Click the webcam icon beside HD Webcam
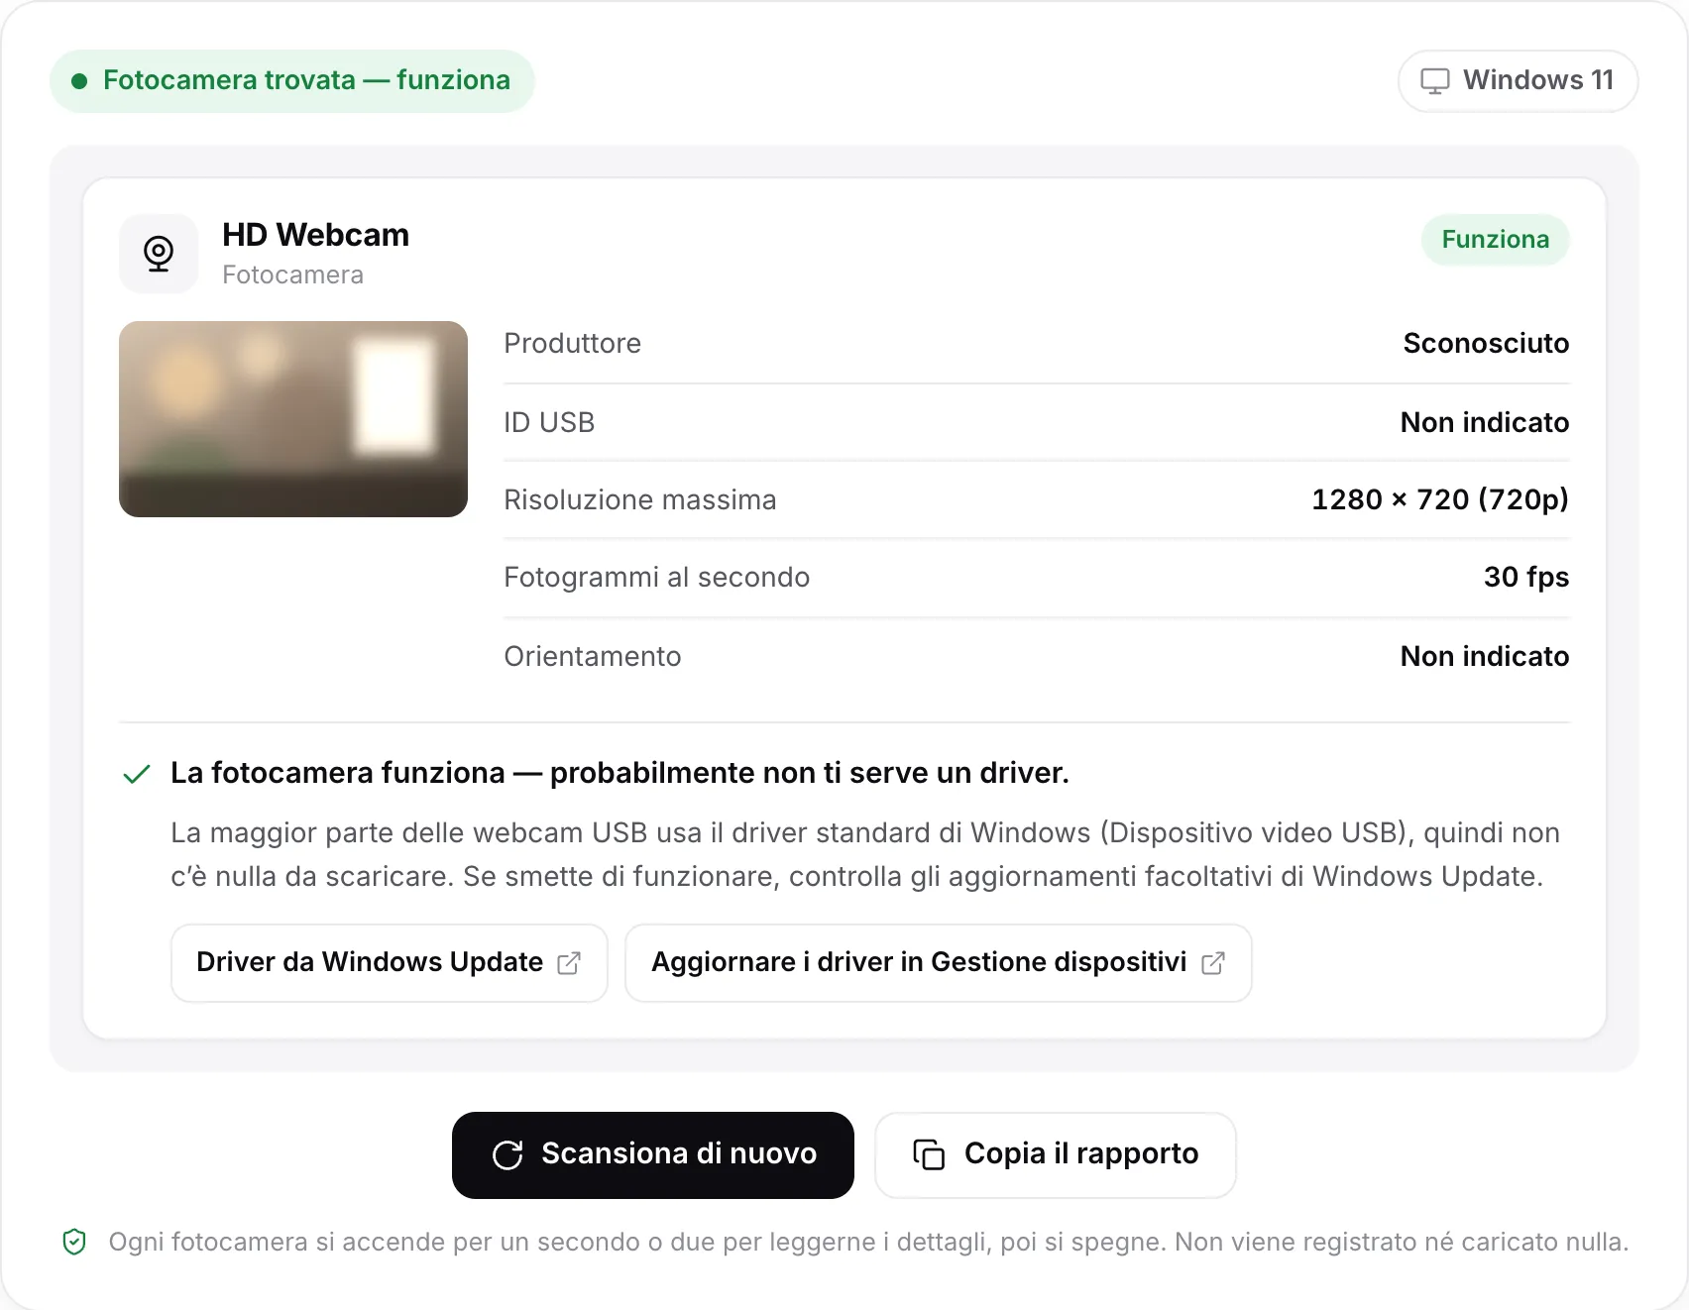 [x=159, y=254]
